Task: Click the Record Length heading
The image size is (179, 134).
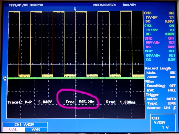Action: (x=158, y=68)
